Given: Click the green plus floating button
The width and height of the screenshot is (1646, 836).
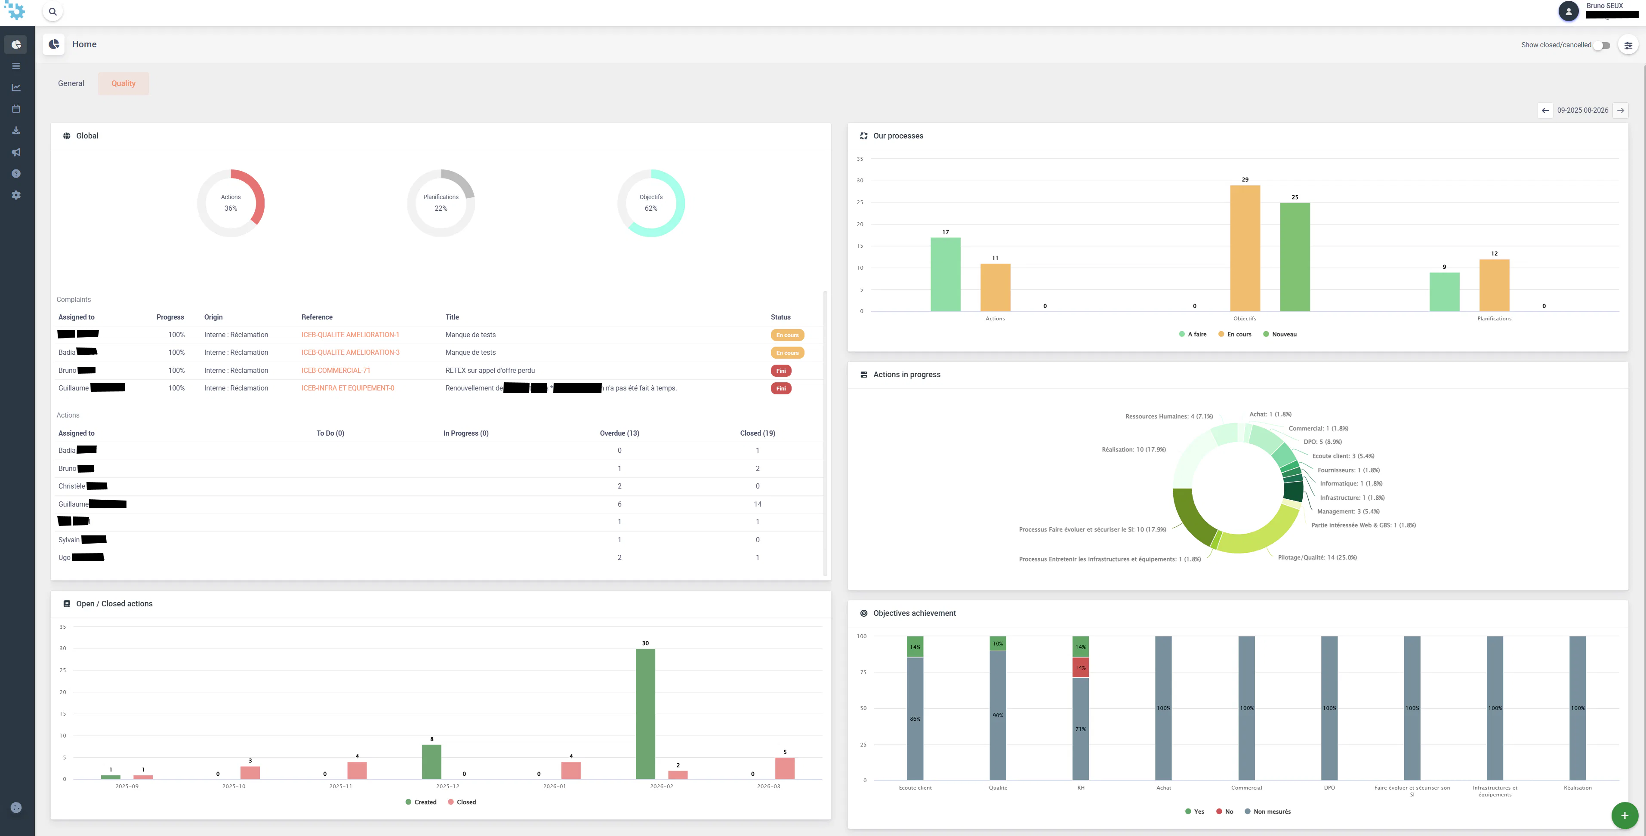Looking at the screenshot, I should click(x=1624, y=815).
